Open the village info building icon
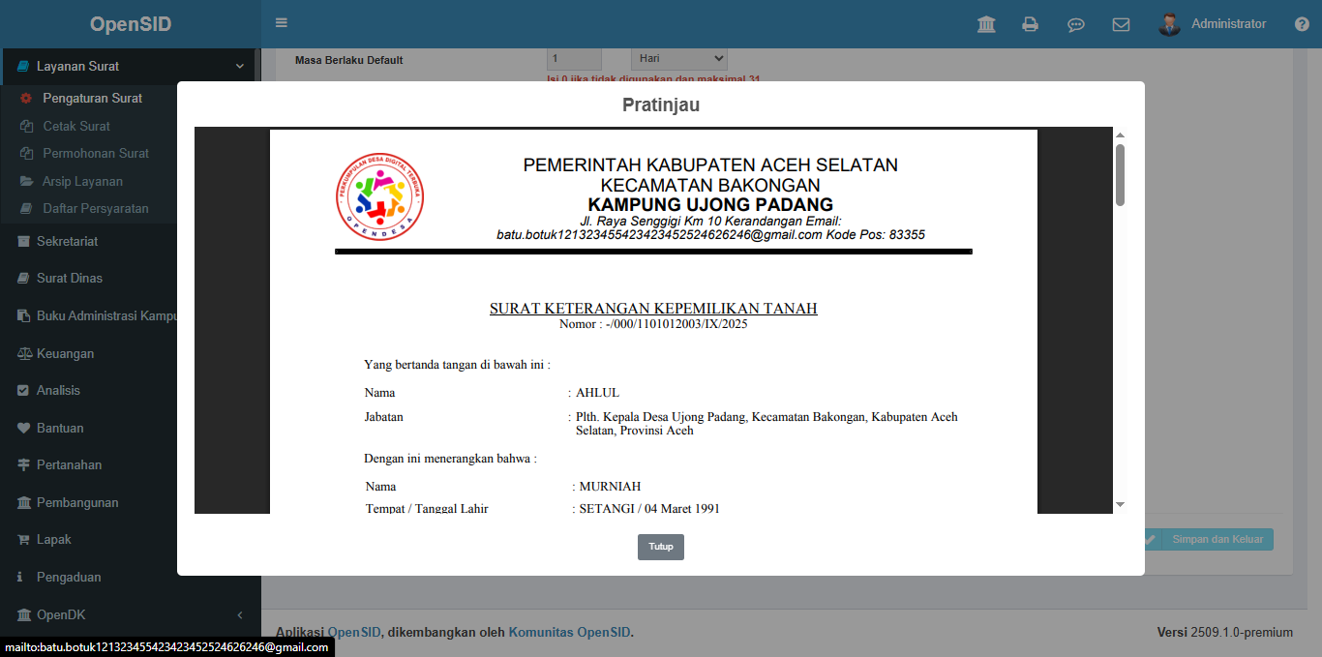 click(x=986, y=24)
